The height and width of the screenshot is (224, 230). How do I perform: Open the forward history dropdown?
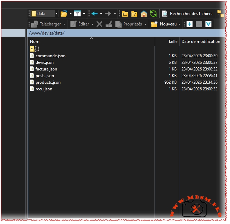(x=115, y=14)
